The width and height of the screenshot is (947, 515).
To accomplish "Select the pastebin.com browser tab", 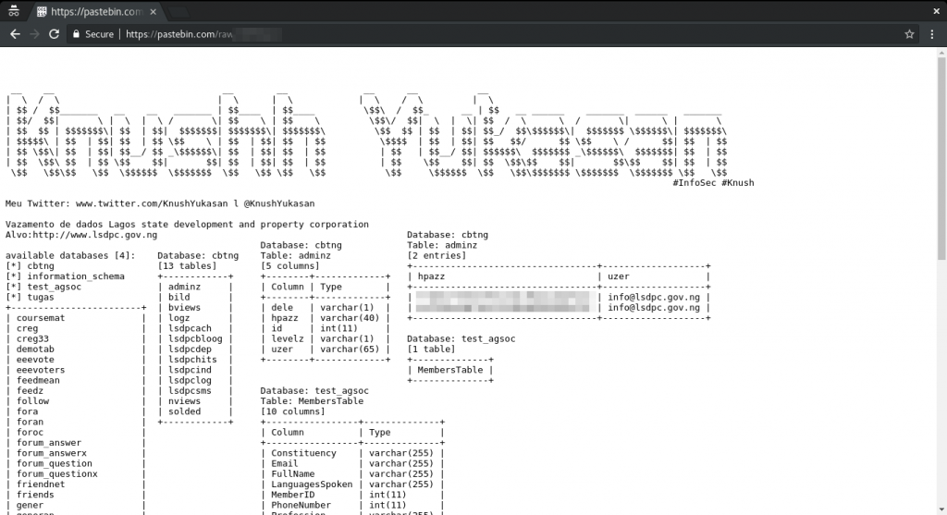I will (x=95, y=11).
